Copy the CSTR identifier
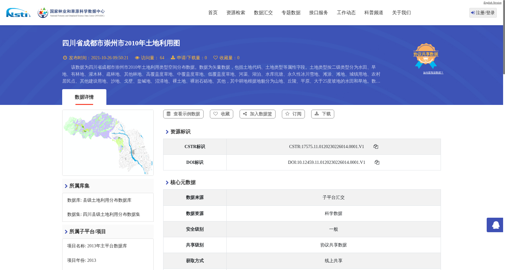Viewport: 505px width, 270px height. (376, 146)
